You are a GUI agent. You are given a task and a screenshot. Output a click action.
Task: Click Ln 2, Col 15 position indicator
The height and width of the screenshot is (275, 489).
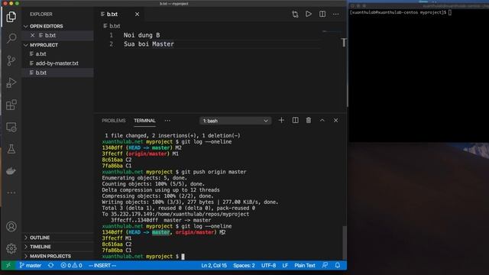coord(214,265)
